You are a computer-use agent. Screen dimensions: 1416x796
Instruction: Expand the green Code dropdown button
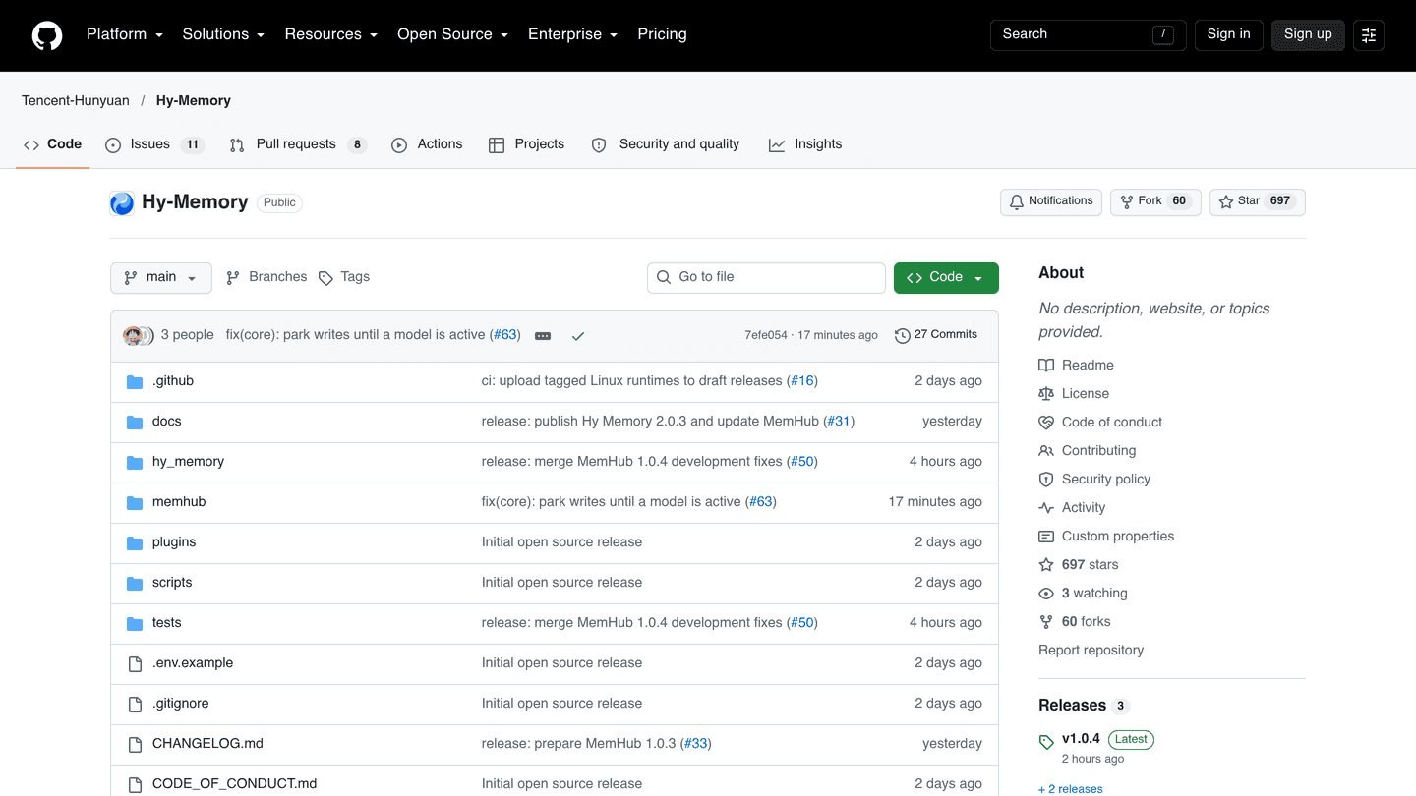coord(946,278)
